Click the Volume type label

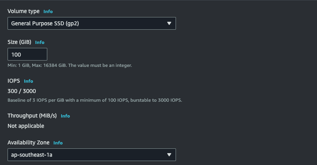tap(23, 11)
